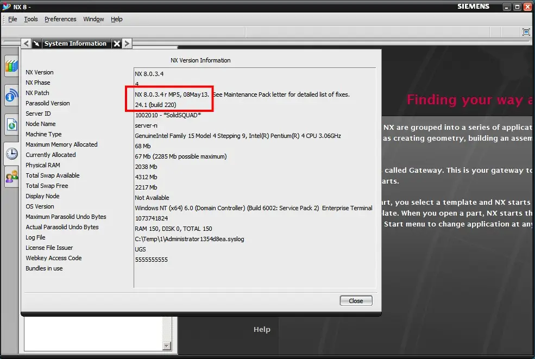This screenshot has width=535, height=359.
Task: Open the Roles people tab
Action: [x=11, y=177]
